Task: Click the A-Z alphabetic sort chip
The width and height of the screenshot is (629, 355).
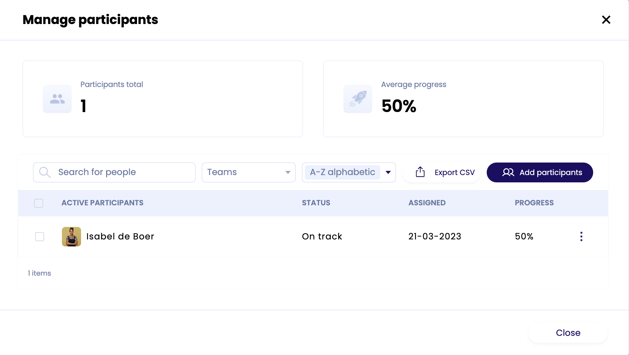Action: tap(342, 172)
